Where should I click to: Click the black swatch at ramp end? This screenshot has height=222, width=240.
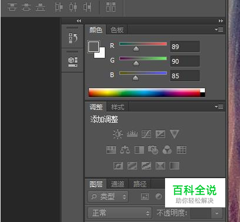coord(203,95)
